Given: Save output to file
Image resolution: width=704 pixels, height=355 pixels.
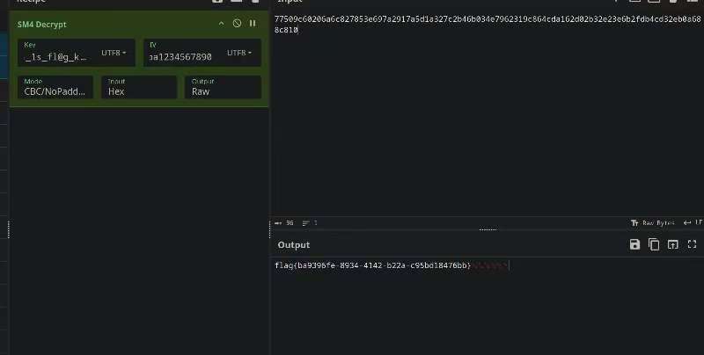Looking at the screenshot, I should pos(634,244).
